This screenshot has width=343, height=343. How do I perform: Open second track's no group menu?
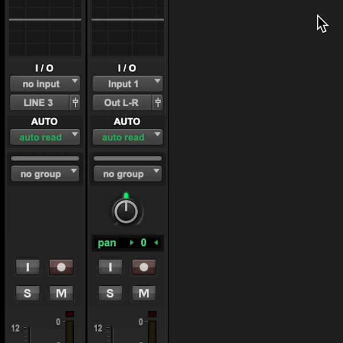tap(127, 174)
